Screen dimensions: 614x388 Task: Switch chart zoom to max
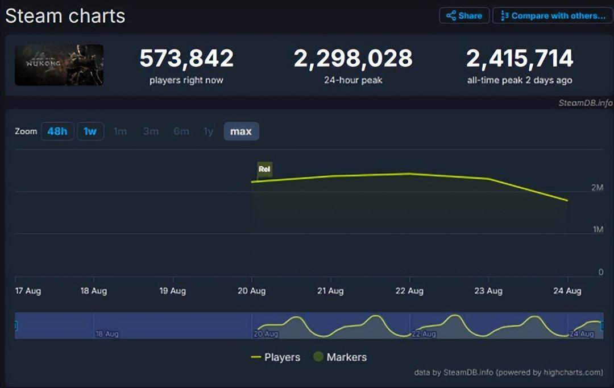(241, 131)
